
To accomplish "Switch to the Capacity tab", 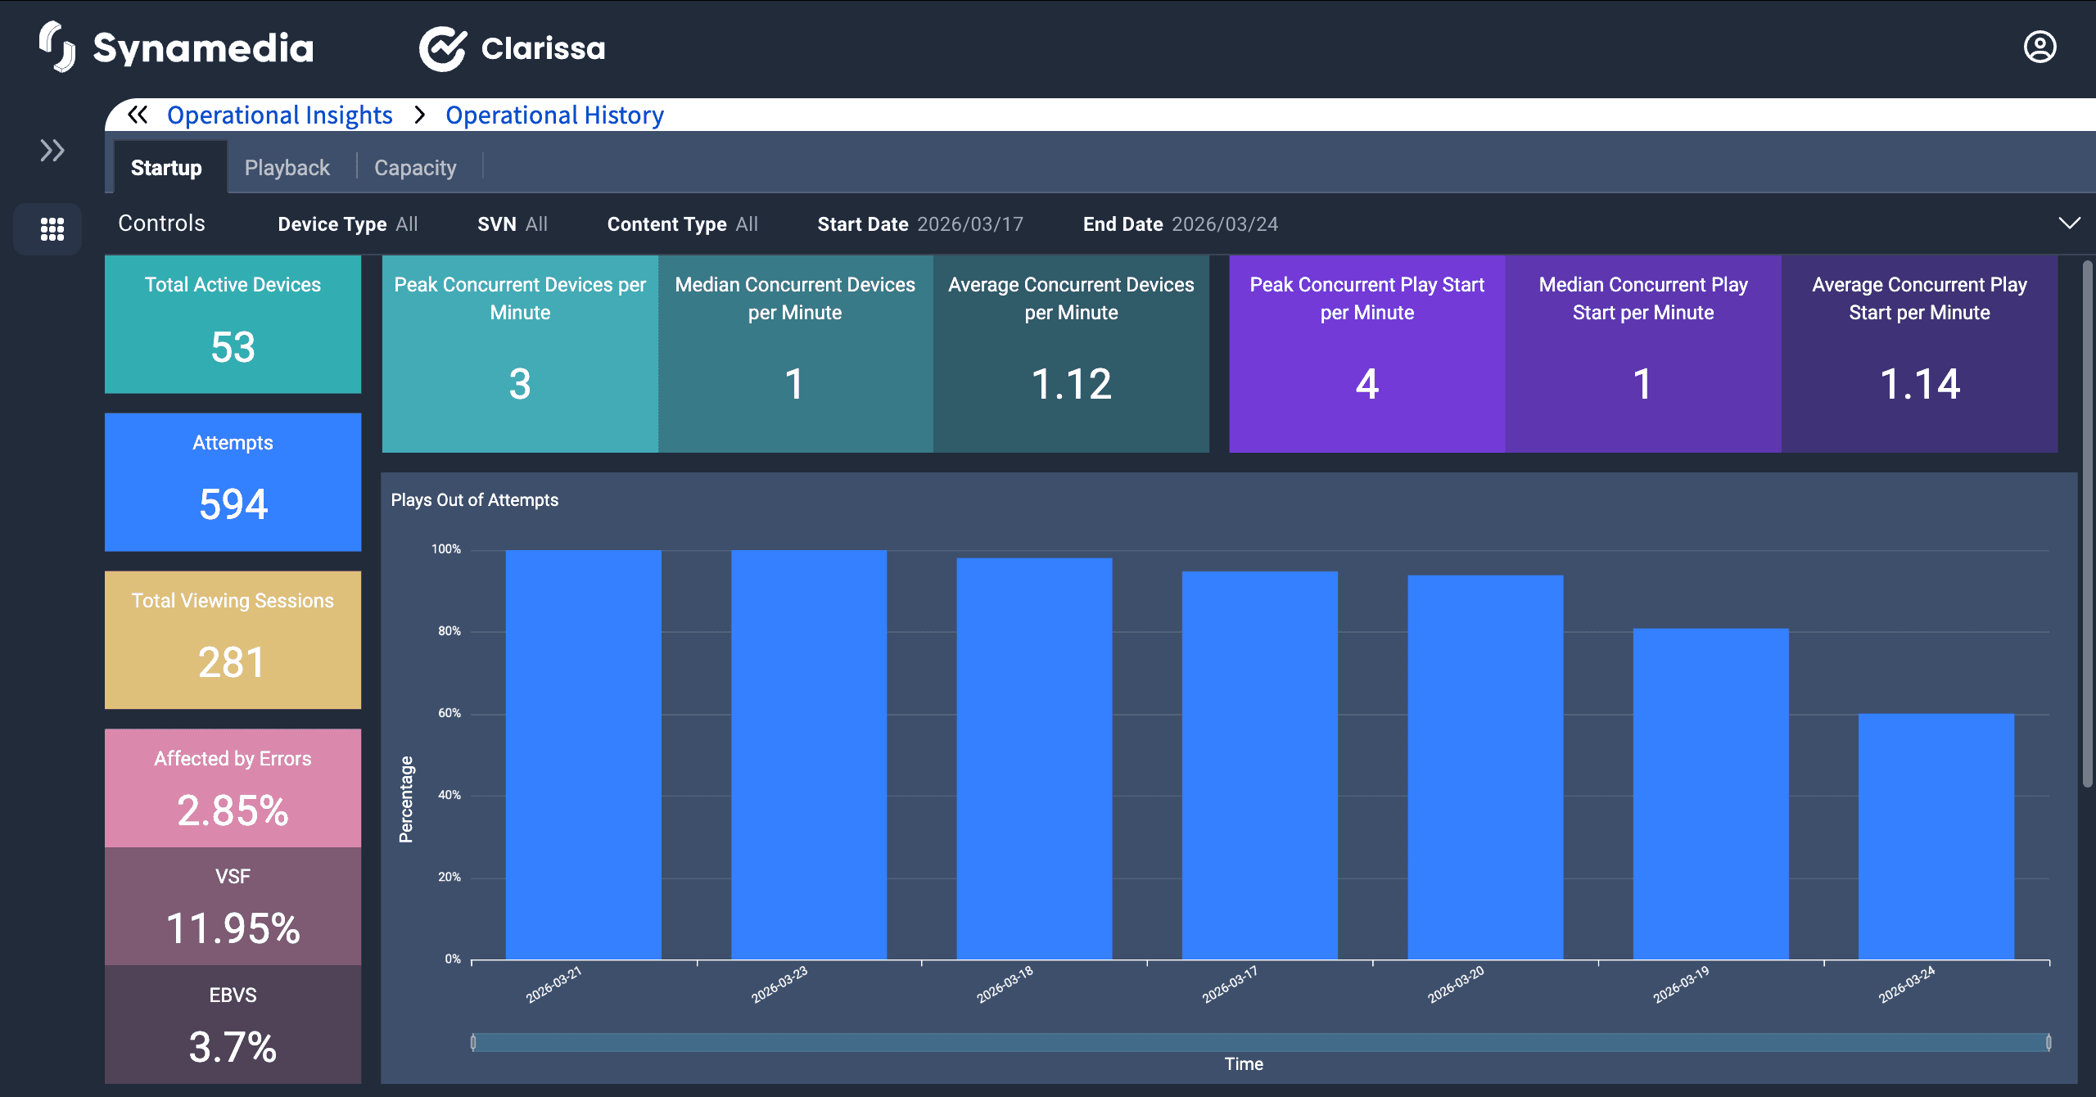I will 415,168.
